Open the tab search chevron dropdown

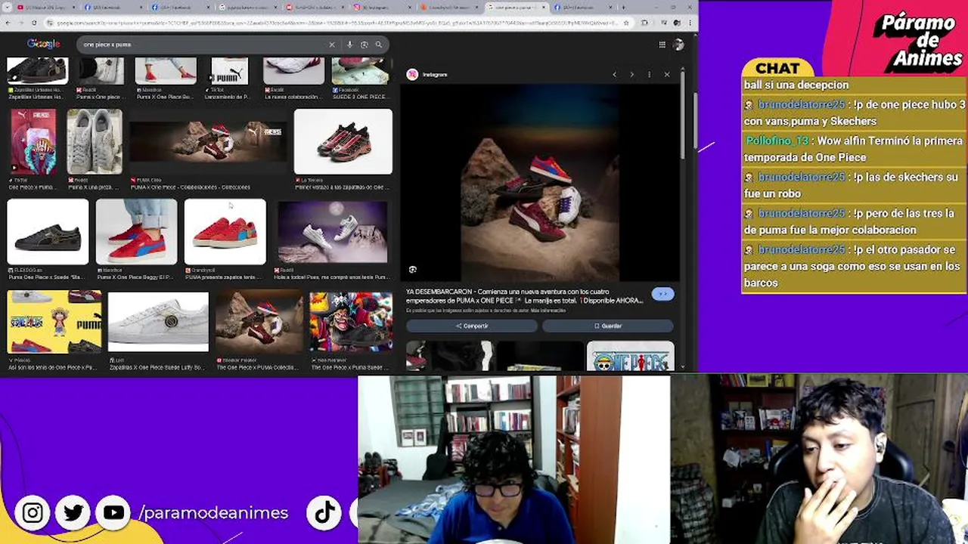point(8,7)
